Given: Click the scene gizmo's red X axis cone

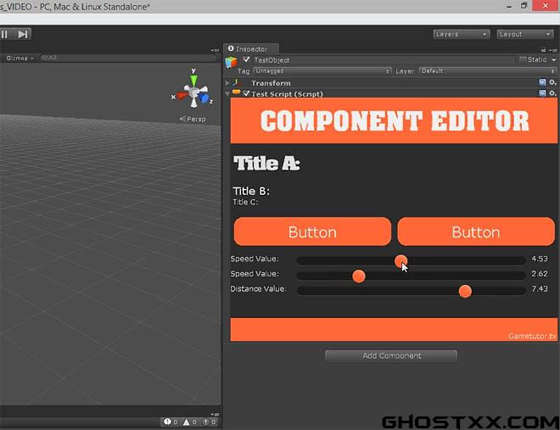Looking at the screenshot, I should point(182,95).
